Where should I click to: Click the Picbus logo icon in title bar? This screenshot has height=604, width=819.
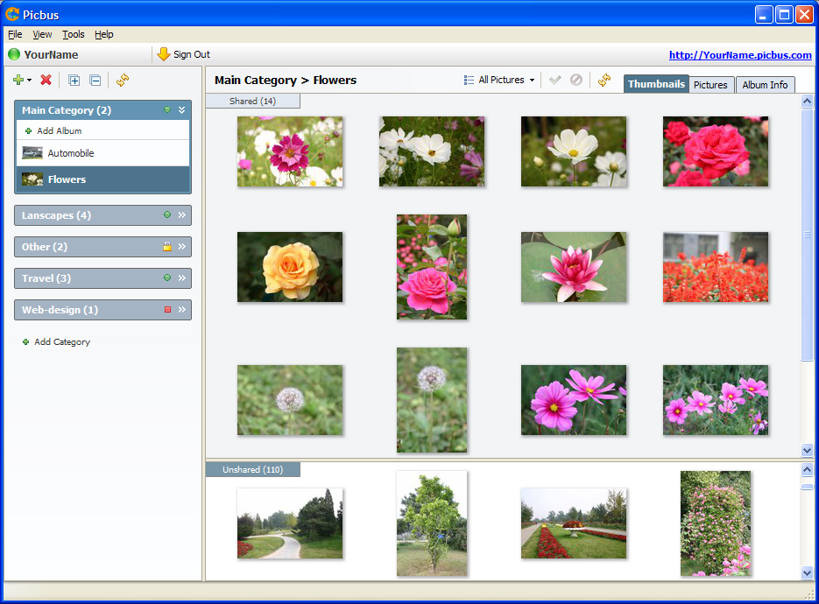point(12,14)
